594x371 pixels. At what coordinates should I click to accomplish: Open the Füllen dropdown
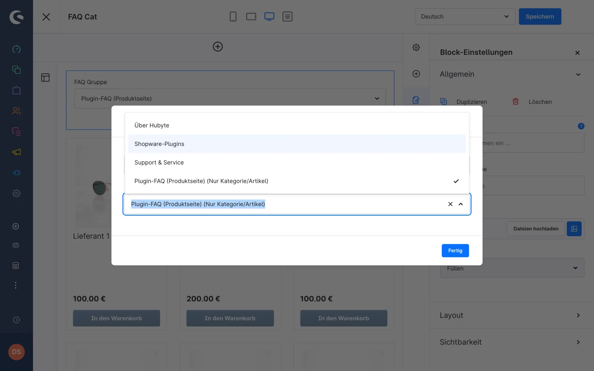tap(512, 268)
